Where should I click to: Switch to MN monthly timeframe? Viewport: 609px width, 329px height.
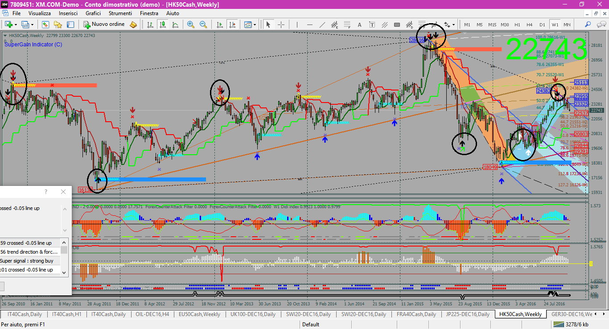(567, 25)
